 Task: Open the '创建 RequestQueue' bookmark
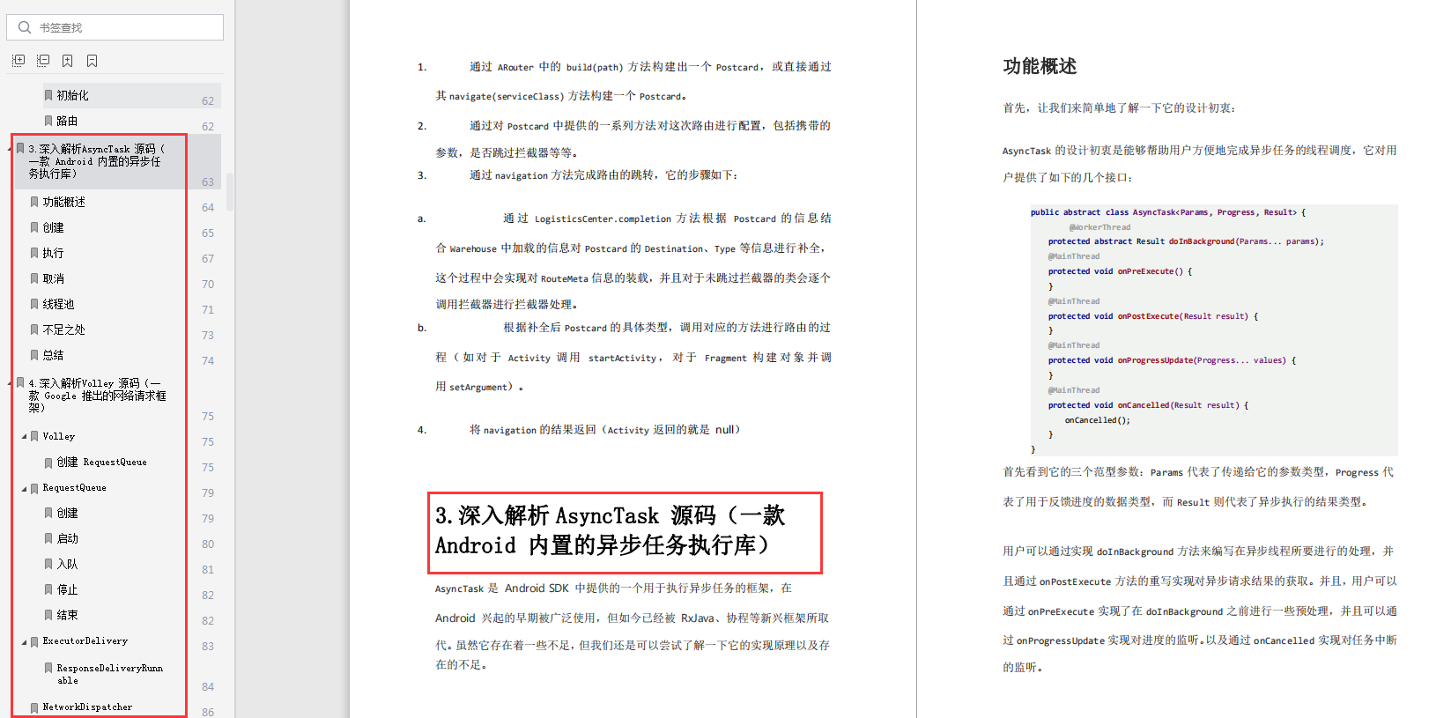101,462
